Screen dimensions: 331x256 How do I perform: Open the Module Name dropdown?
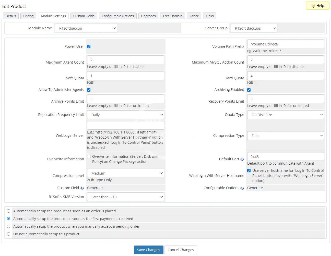tap(86, 28)
